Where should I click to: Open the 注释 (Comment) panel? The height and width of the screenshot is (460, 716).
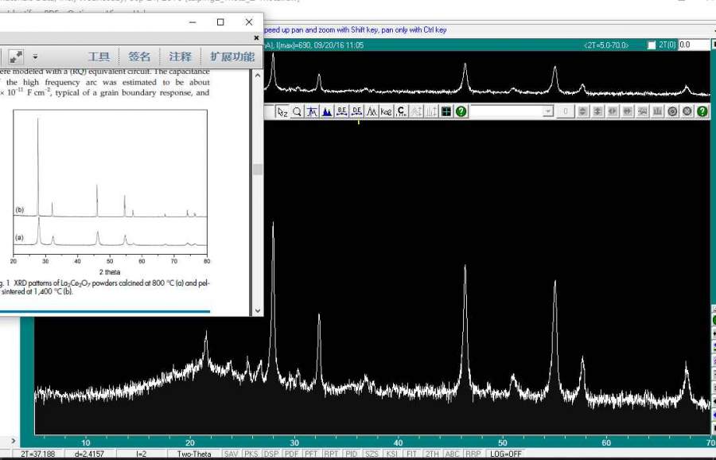[x=180, y=57]
